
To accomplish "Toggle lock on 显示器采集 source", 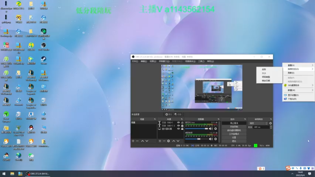I will [x=182, y=129].
